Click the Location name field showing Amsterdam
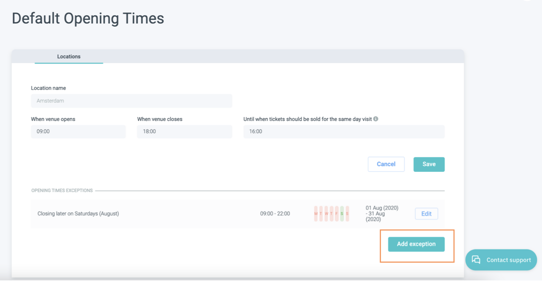 (x=131, y=101)
